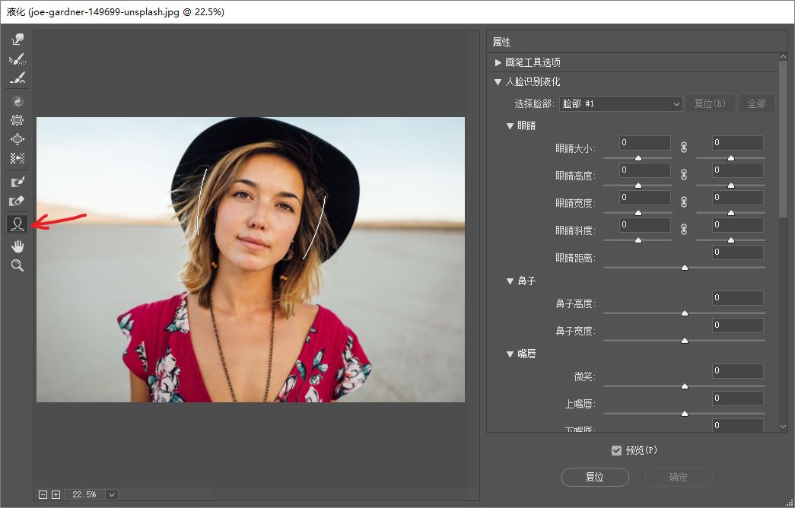Select the Freeze Mask tool

pyautogui.click(x=17, y=181)
